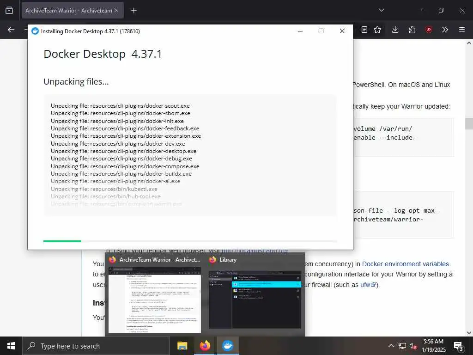
Task: Select line unpacking docker-buildx.exe
Action: click(121, 174)
